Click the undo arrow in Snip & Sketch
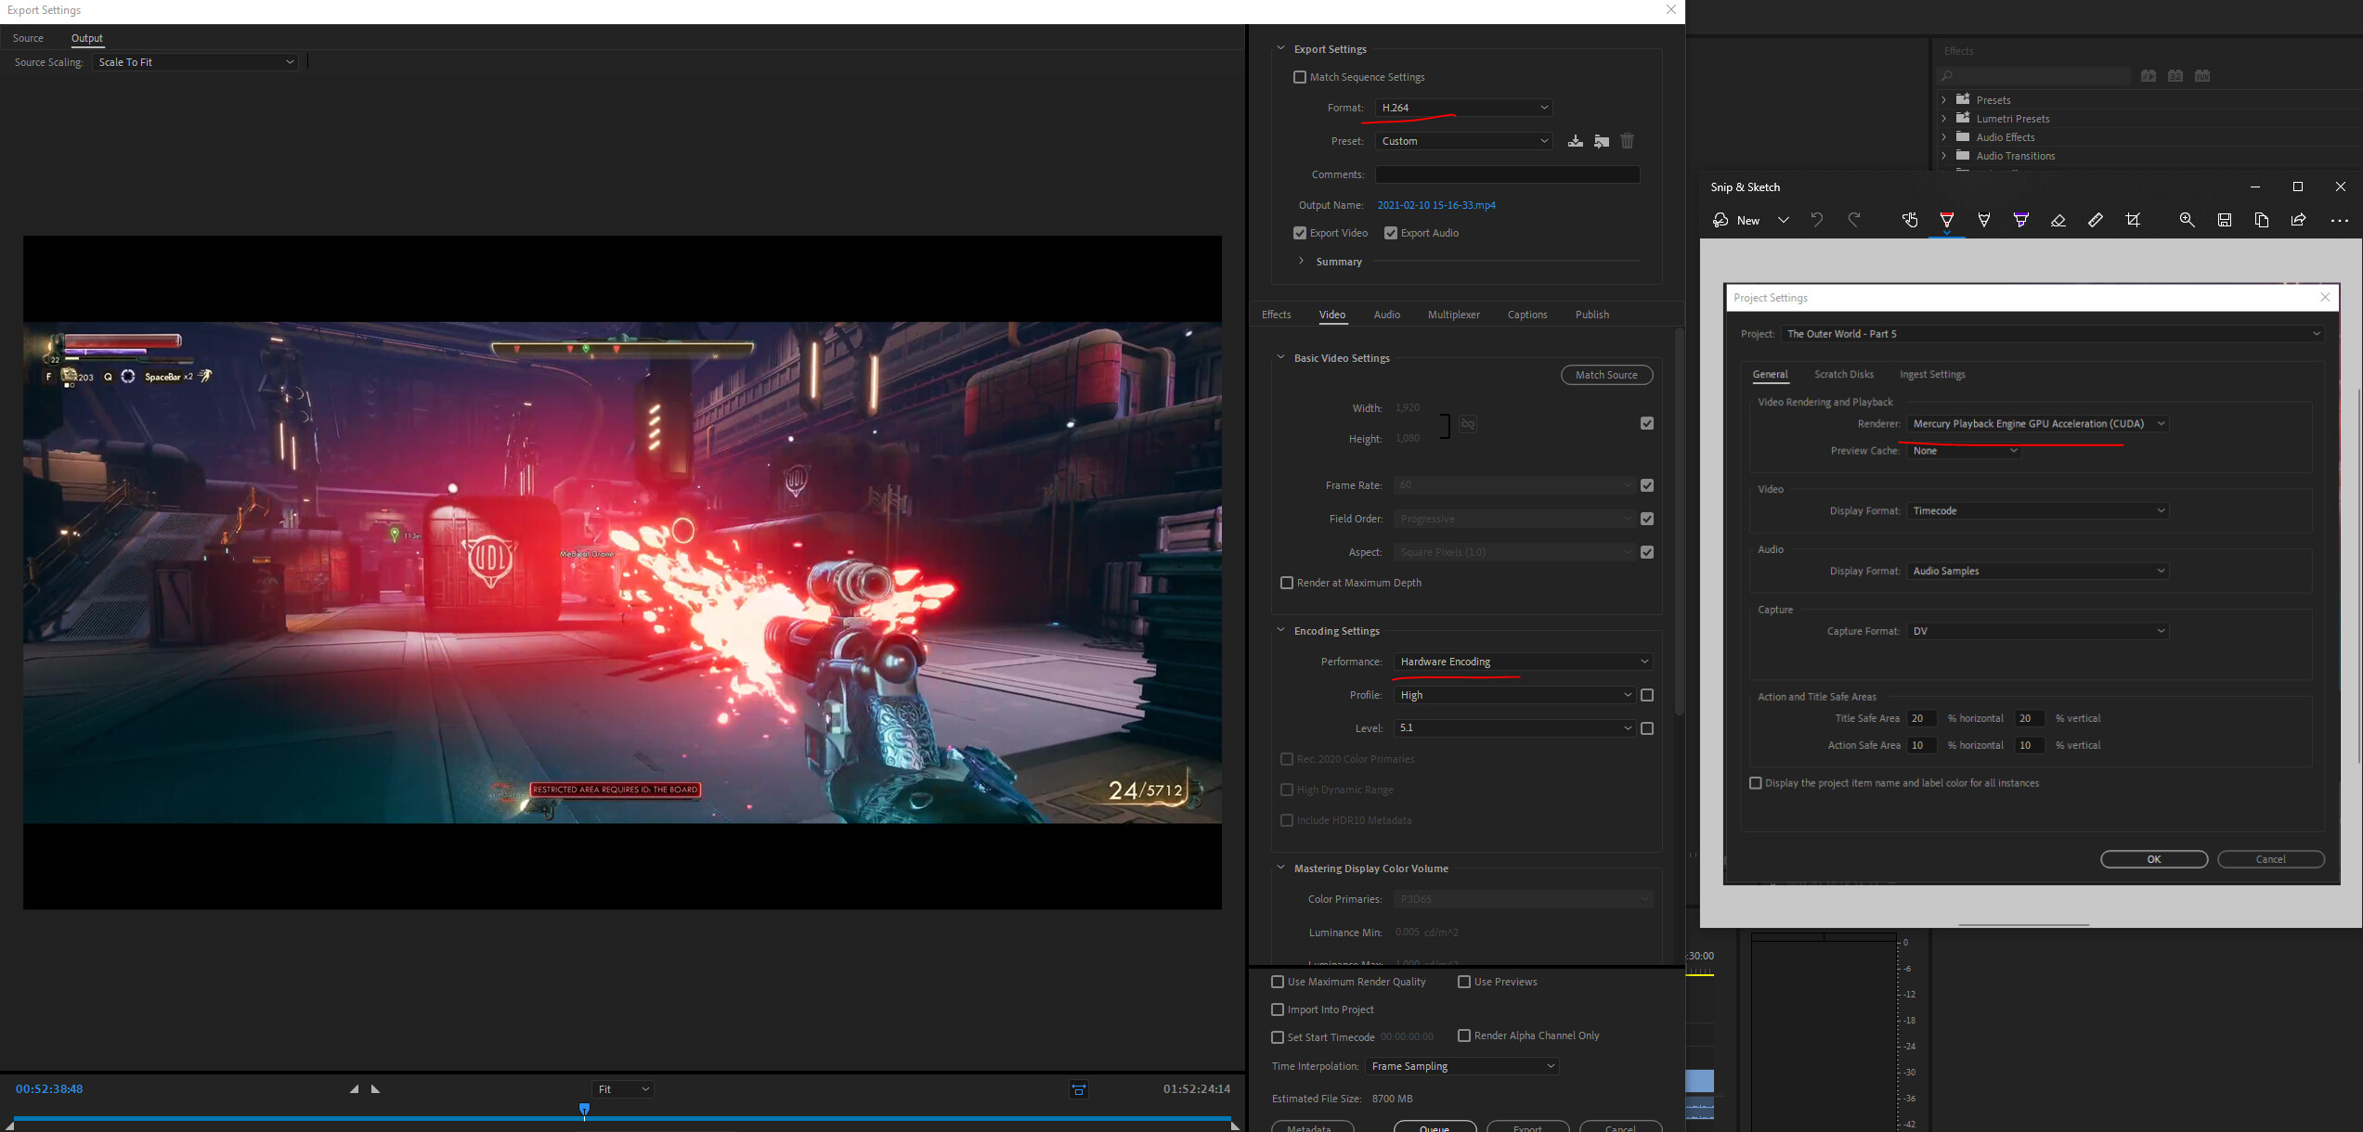The height and width of the screenshot is (1132, 2363). click(1817, 220)
